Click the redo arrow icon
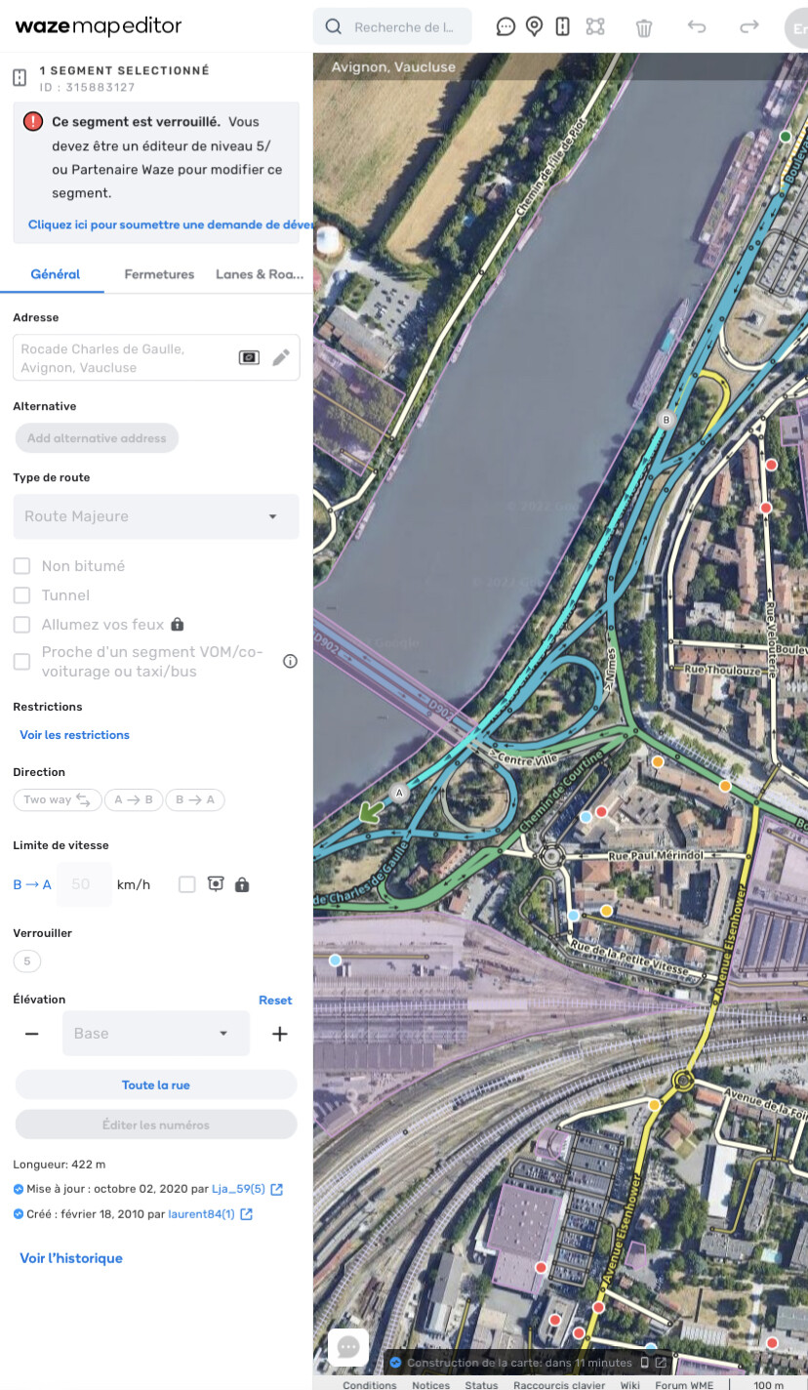The image size is (808, 1390). click(749, 26)
